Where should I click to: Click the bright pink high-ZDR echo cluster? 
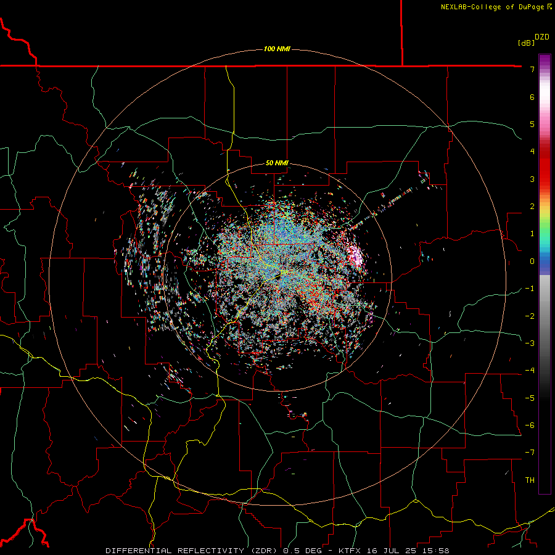point(355,257)
